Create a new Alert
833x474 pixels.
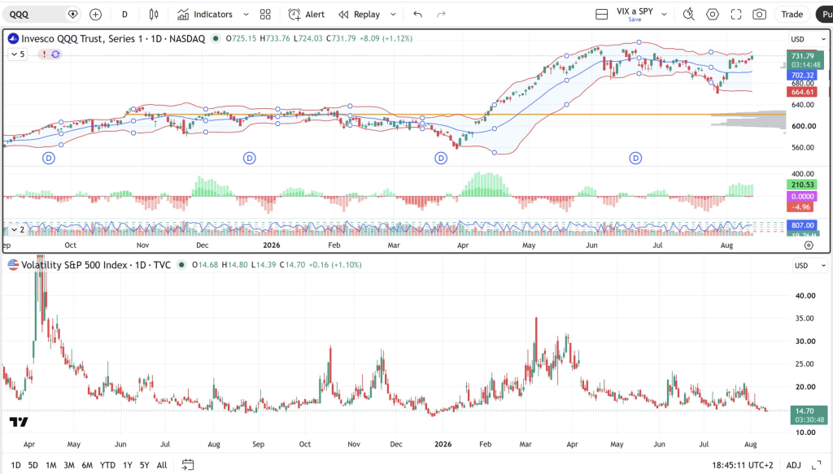(307, 15)
